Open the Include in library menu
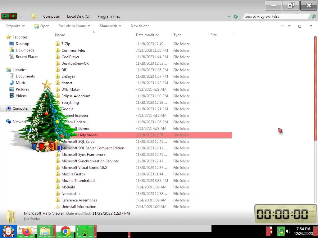This screenshot has width=318, height=238. pyautogui.click(x=74, y=26)
